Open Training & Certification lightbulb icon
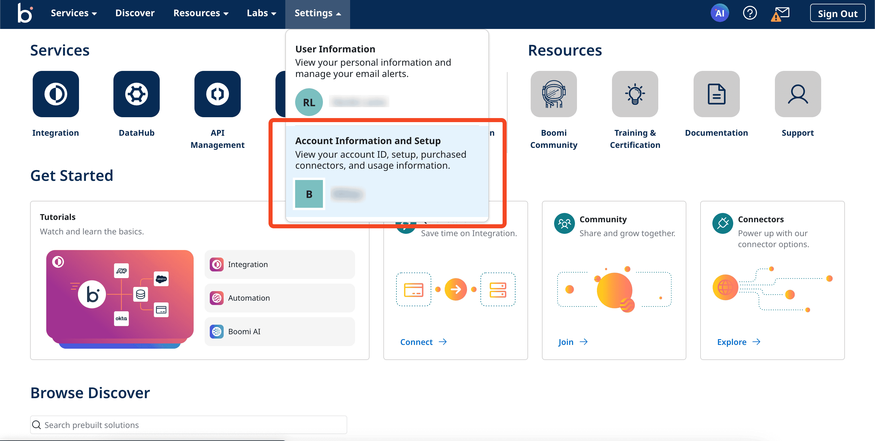The width and height of the screenshot is (875, 441). (635, 94)
